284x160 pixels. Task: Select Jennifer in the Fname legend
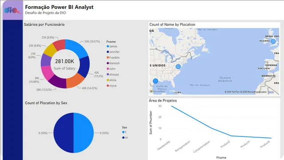coord(113,52)
